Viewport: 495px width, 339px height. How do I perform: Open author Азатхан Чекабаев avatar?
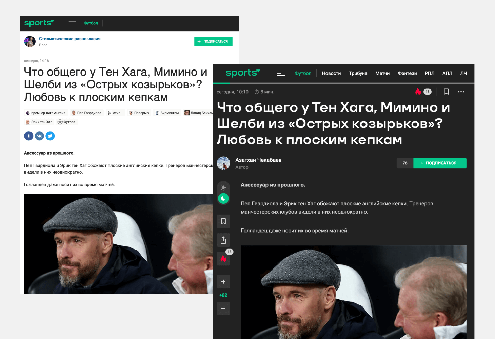223,163
